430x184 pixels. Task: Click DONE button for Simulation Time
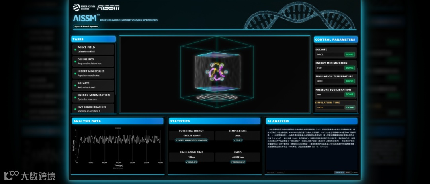tap(350, 107)
